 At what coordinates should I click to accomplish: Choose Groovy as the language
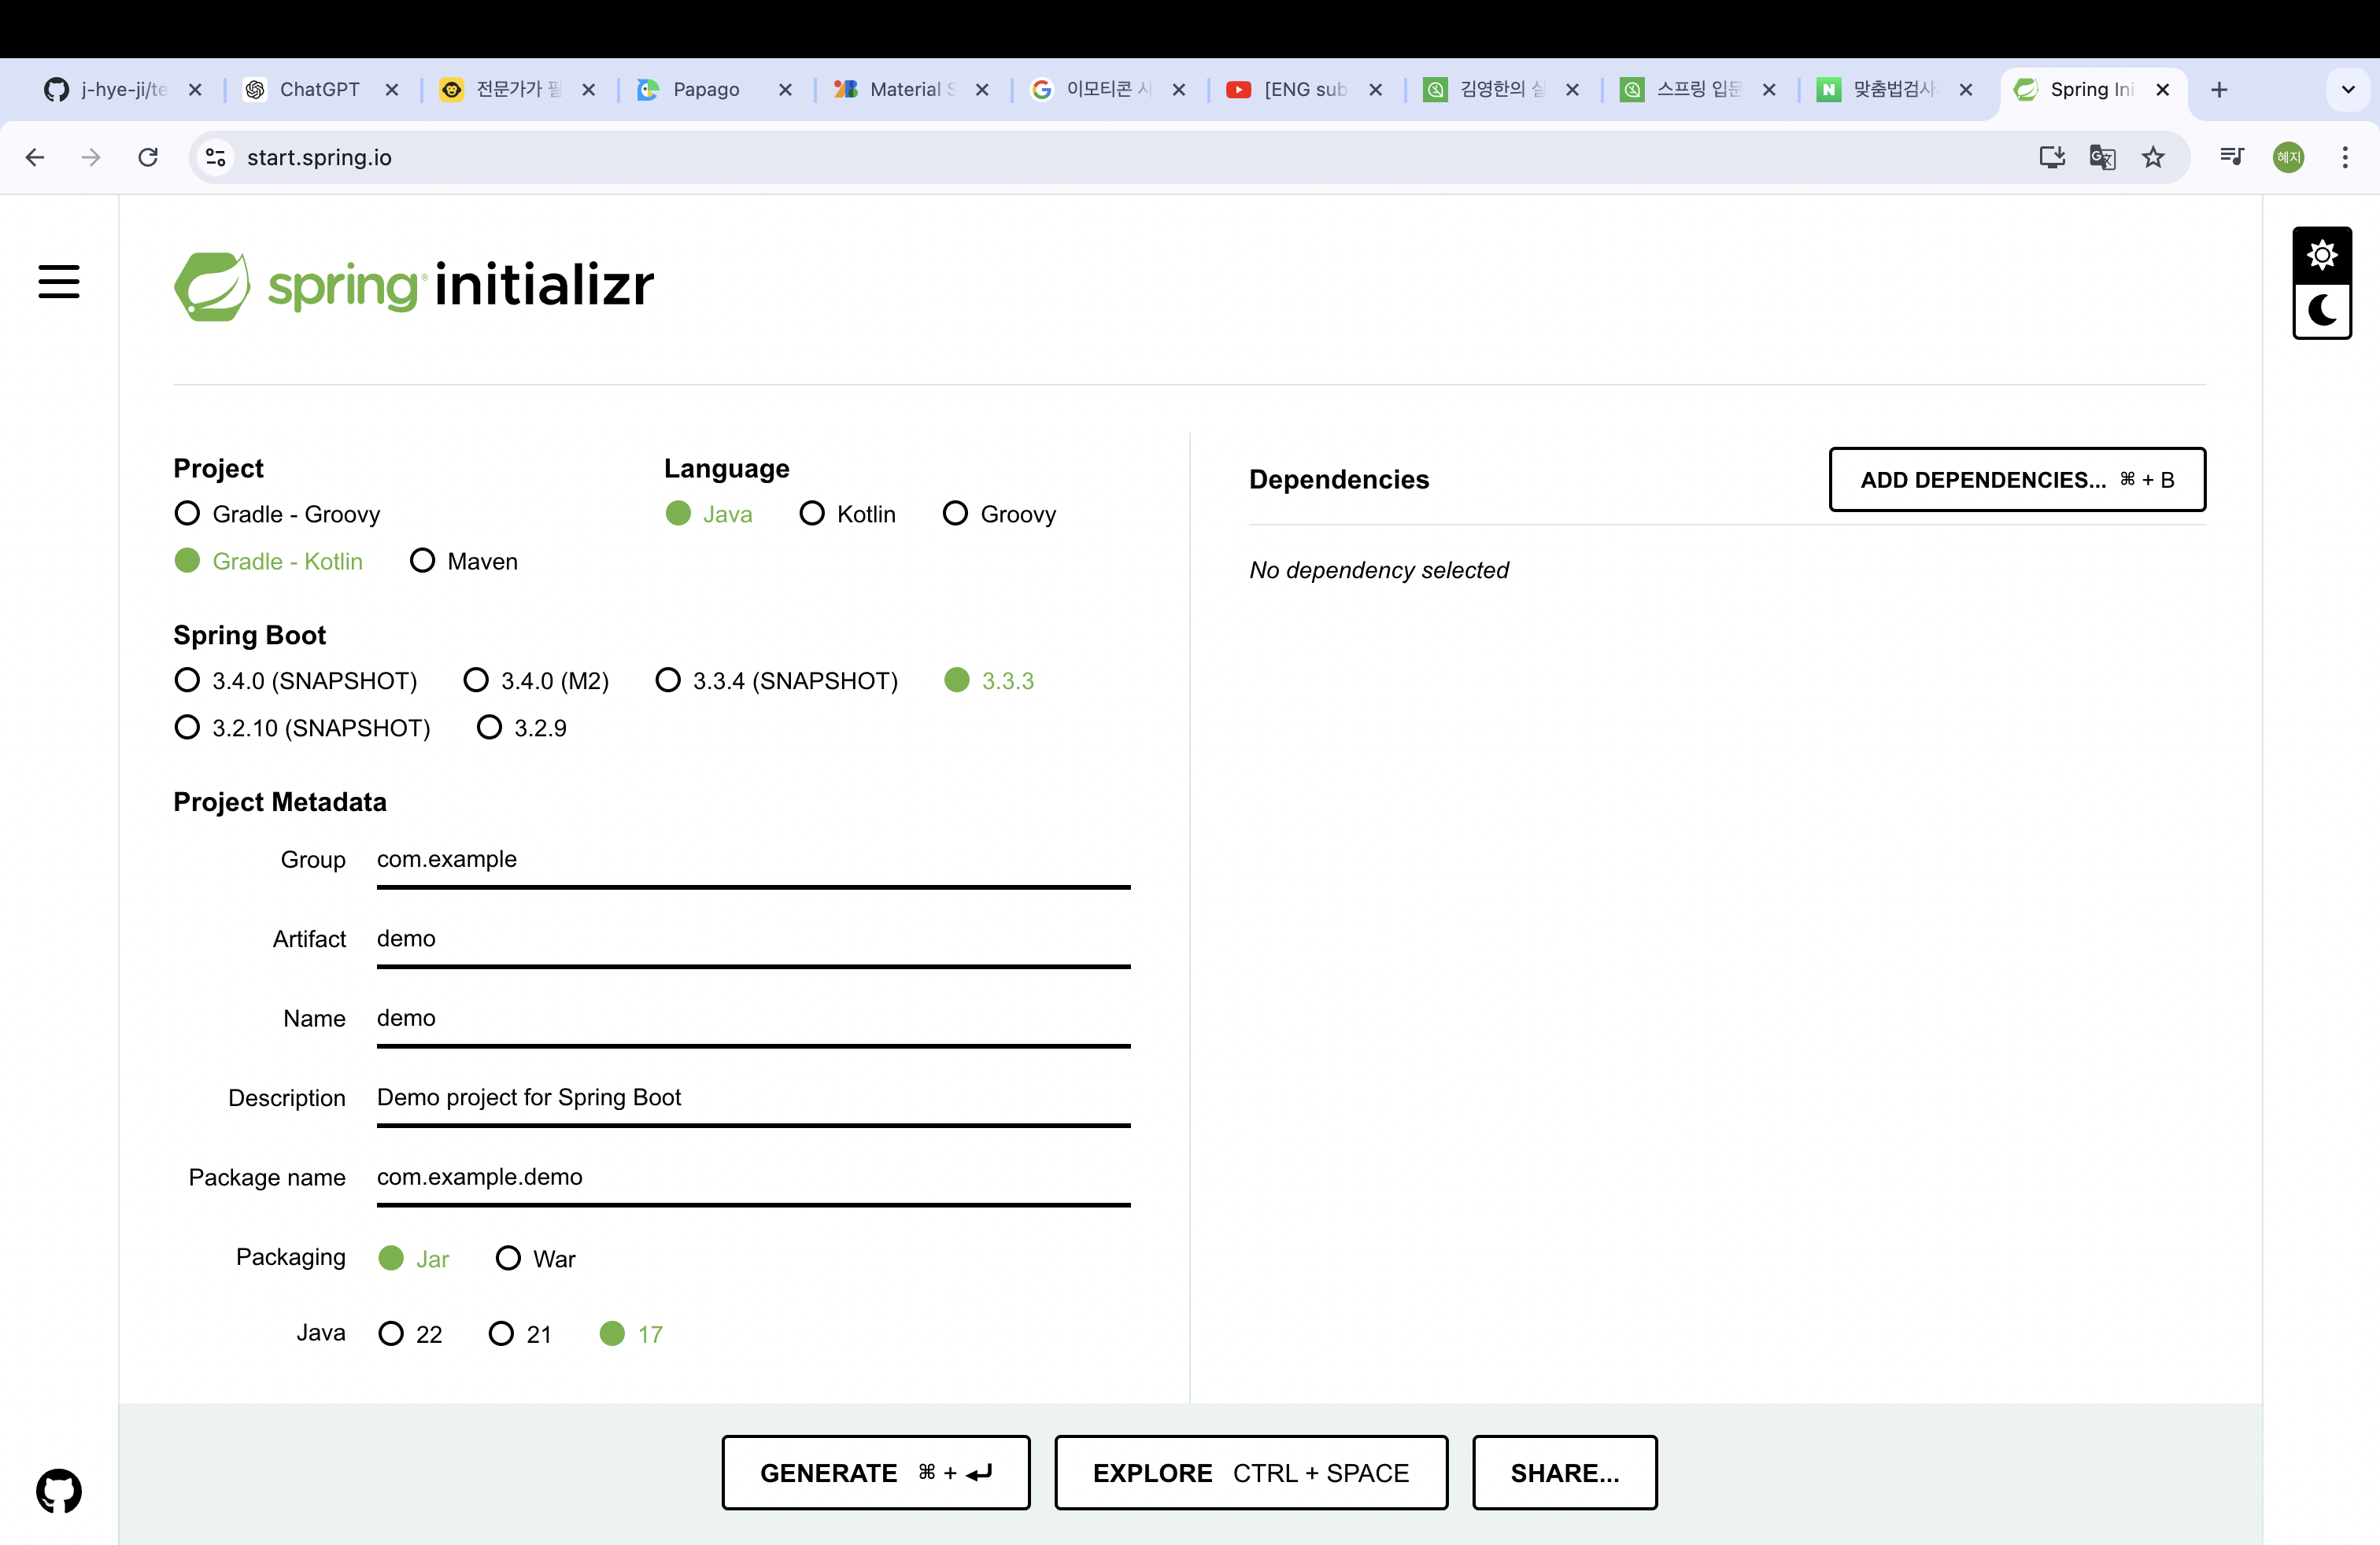tap(1000, 514)
